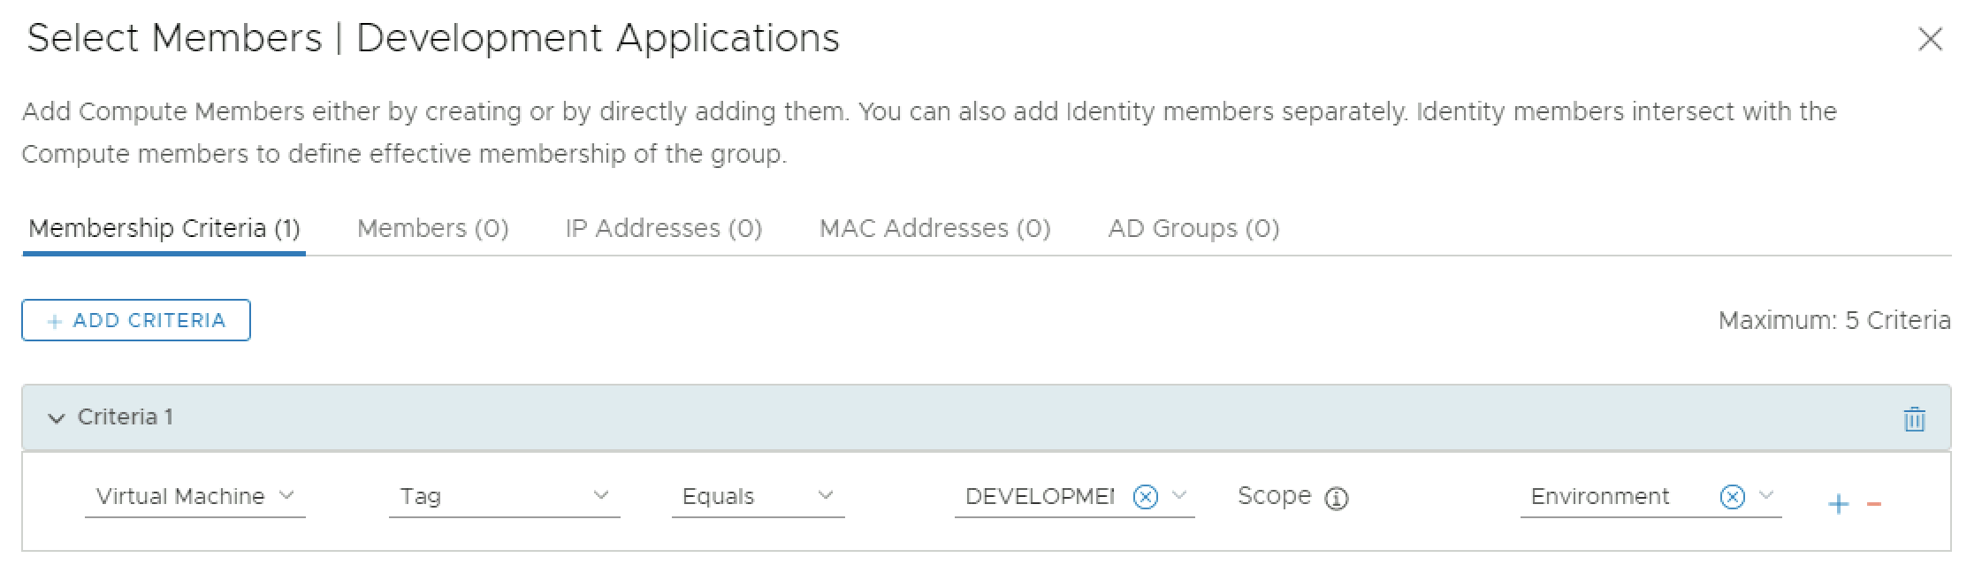The width and height of the screenshot is (1982, 573).
Task: Go to the MAC Addresses (0) tab
Action: (x=934, y=228)
